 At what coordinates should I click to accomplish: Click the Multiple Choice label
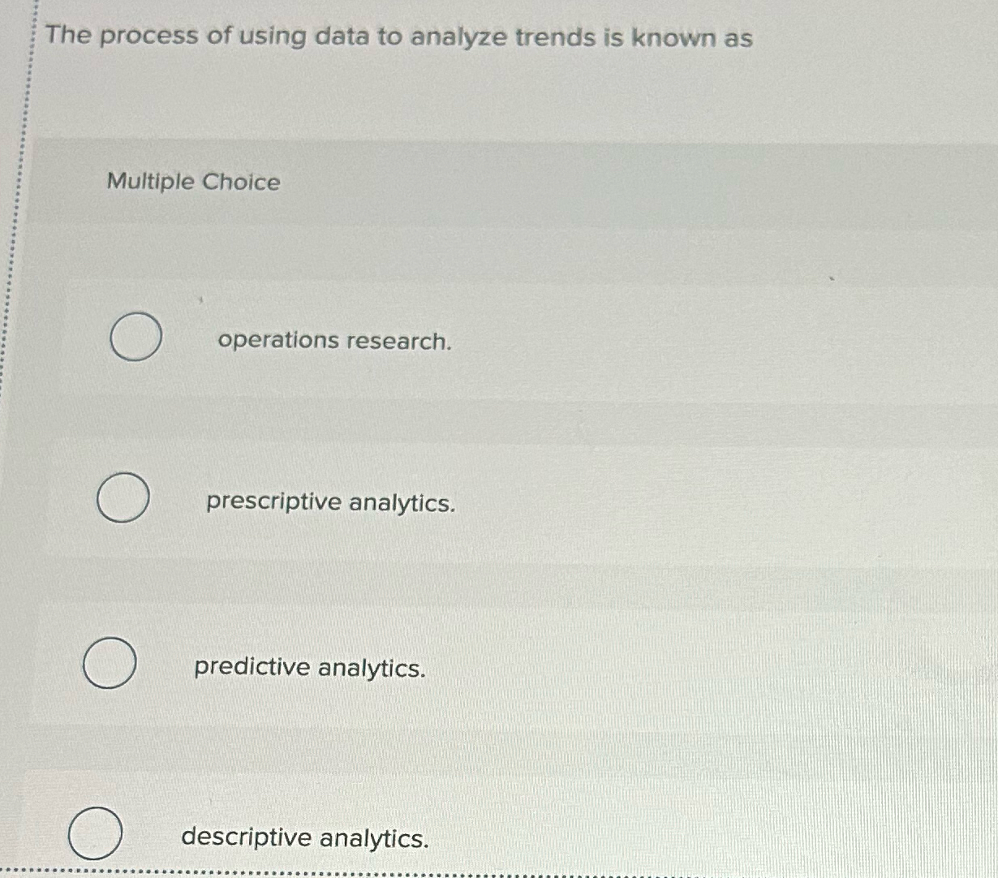click(x=191, y=183)
